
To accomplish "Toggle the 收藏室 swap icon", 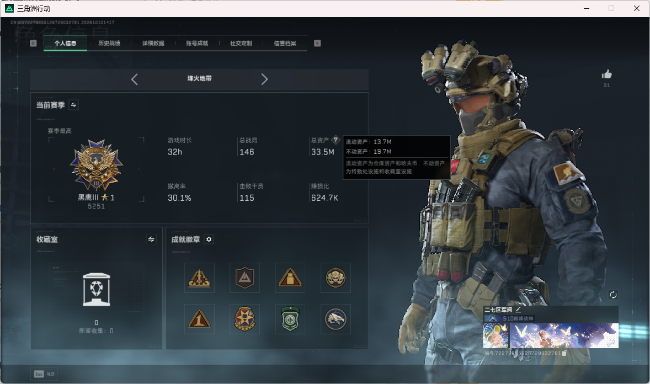I will click(x=151, y=239).
